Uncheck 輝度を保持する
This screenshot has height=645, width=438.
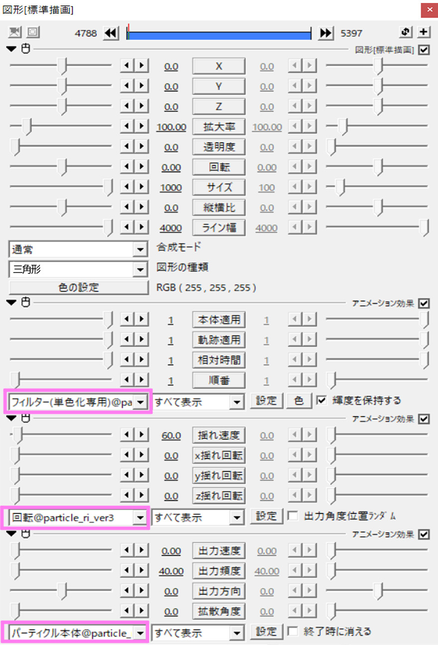[x=322, y=400]
